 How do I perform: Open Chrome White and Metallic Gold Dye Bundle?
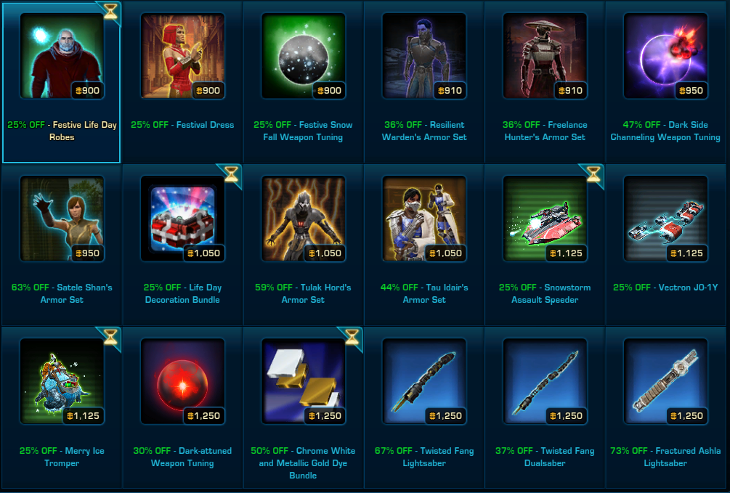pyautogui.click(x=303, y=381)
